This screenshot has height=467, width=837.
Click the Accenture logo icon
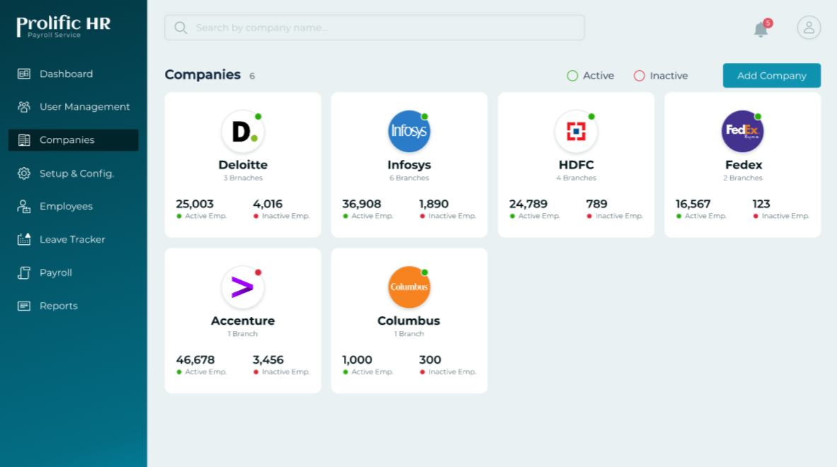coord(243,287)
